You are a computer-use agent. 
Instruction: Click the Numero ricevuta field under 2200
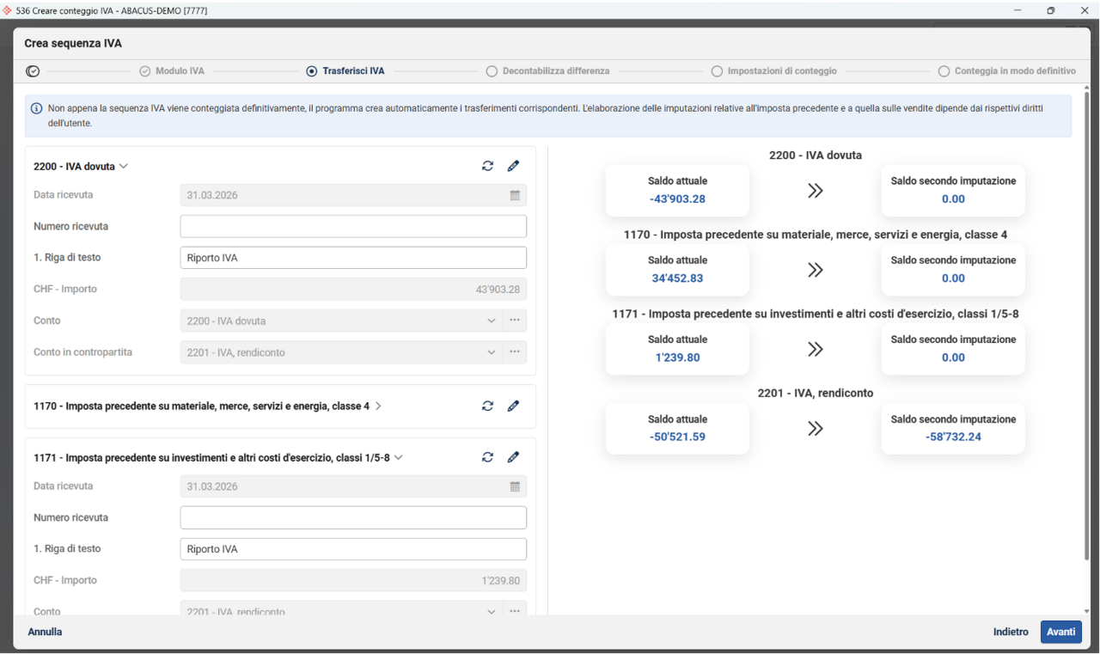pyautogui.click(x=352, y=227)
